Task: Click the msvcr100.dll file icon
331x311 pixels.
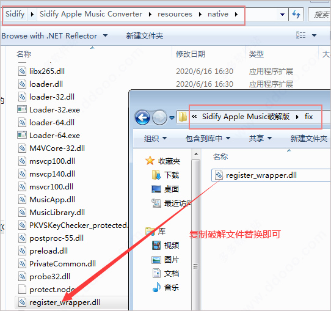Action: [x=22, y=186]
